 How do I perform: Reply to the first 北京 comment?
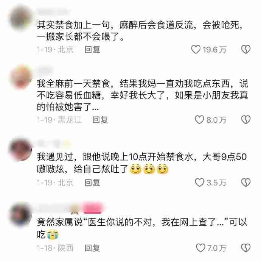(x=92, y=50)
